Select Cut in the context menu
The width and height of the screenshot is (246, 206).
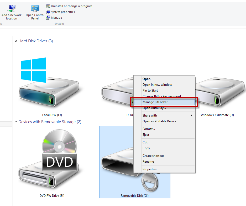164,142
